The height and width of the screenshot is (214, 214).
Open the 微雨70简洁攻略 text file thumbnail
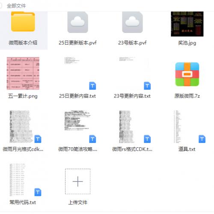[x=77, y=120]
